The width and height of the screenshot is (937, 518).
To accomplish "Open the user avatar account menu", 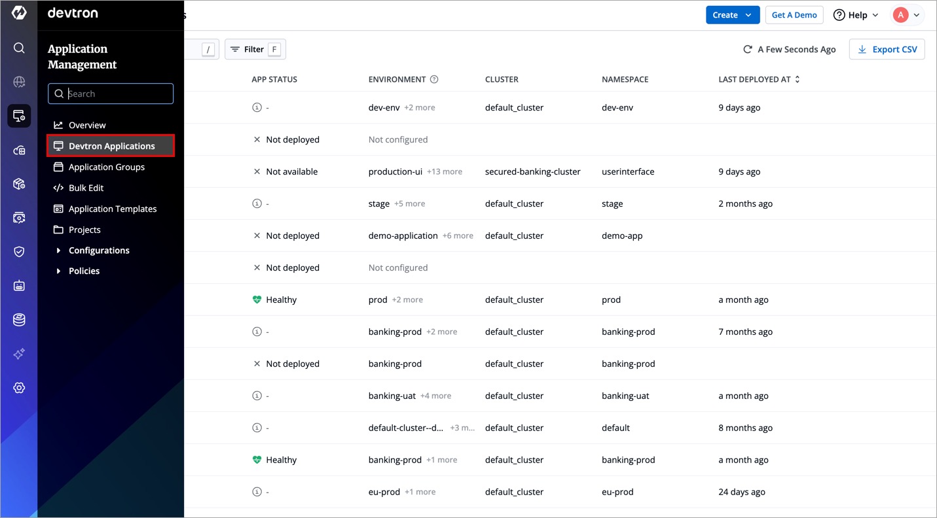I will tap(908, 15).
